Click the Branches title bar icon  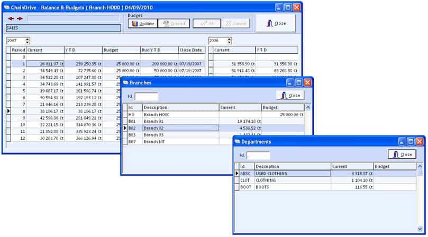point(125,82)
